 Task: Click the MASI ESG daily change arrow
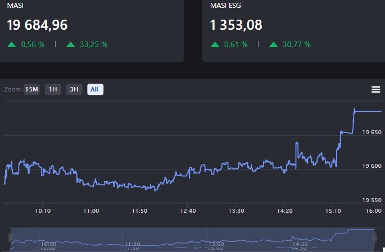[x=215, y=44]
